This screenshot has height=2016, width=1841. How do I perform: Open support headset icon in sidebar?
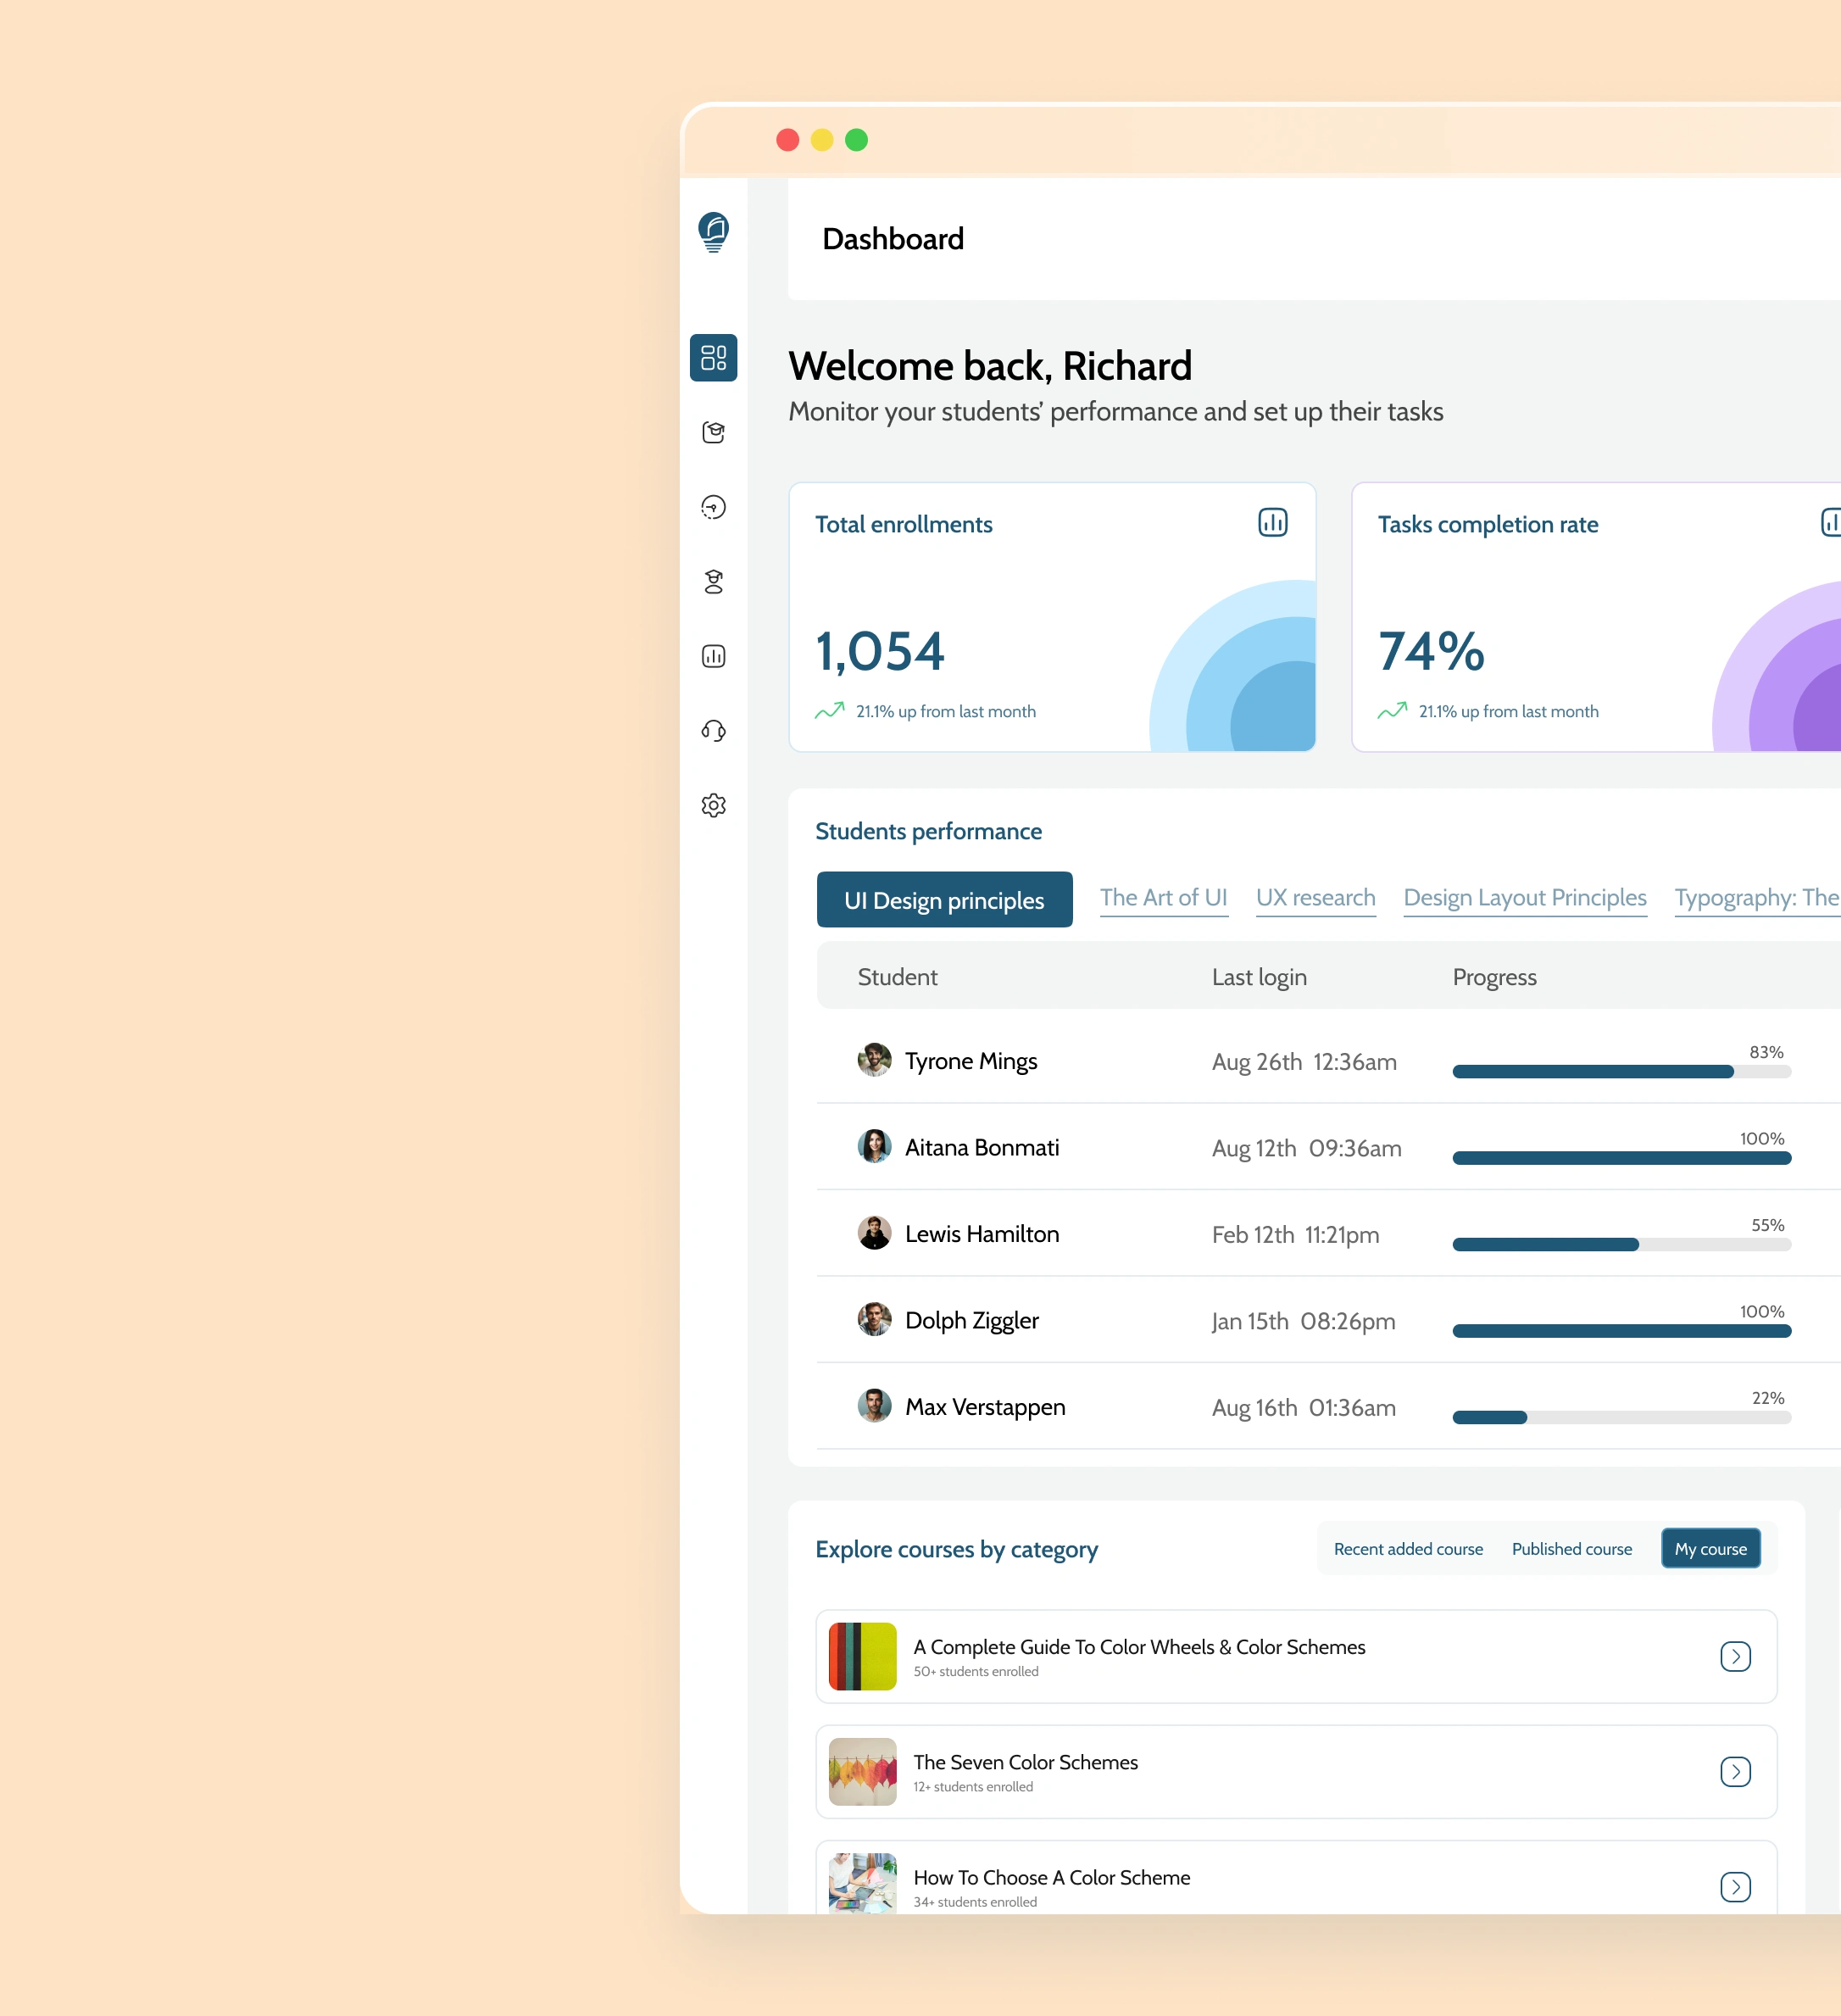pos(713,731)
